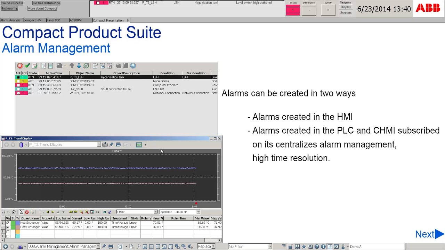This screenshot has height=250, width=445.
Task: Check the Ack box for the HW_V100 alarm
Action: point(18,89)
